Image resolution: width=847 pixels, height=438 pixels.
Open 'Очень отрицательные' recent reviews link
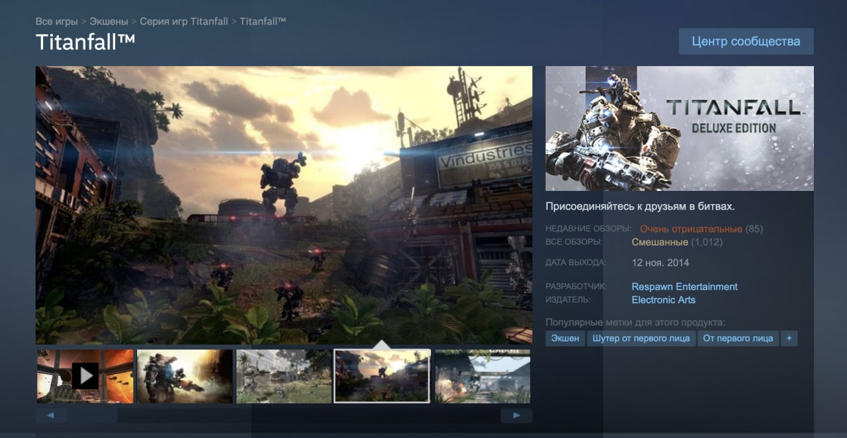coord(691,229)
